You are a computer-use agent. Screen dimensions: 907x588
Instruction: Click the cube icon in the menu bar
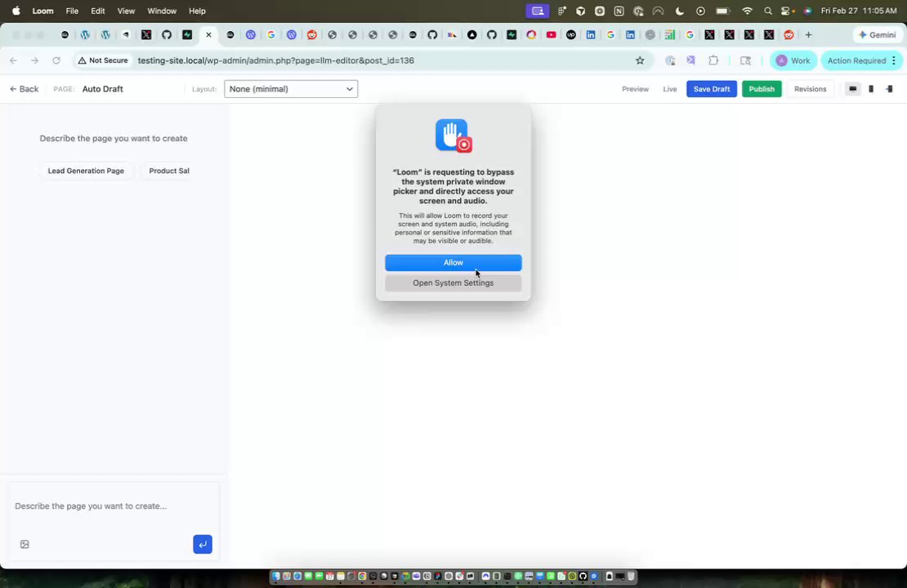[x=581, y=11]
